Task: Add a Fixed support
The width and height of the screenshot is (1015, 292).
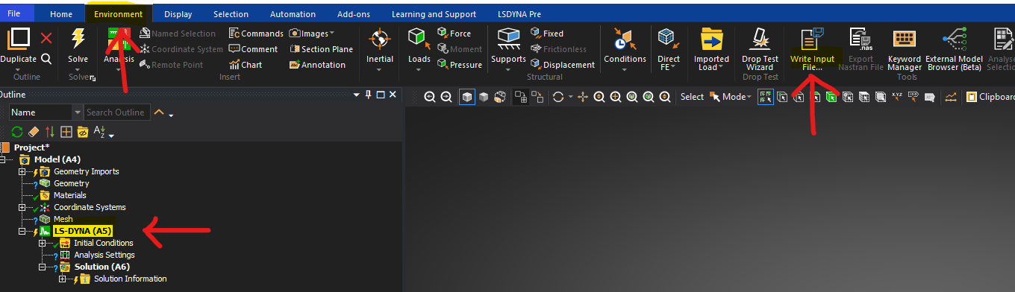Action: pos(547,34)
